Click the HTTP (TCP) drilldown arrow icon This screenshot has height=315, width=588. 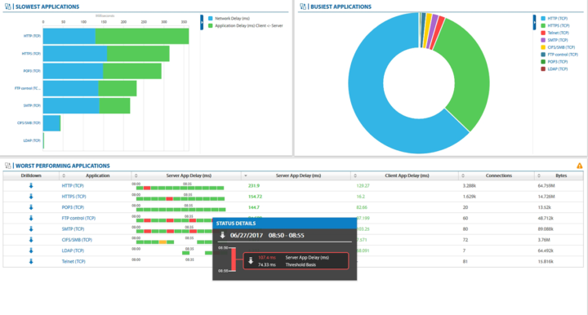31,186
